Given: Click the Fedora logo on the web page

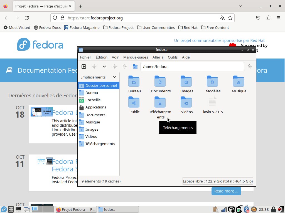Looking at the screenshot, I should [x=40, y=44].
